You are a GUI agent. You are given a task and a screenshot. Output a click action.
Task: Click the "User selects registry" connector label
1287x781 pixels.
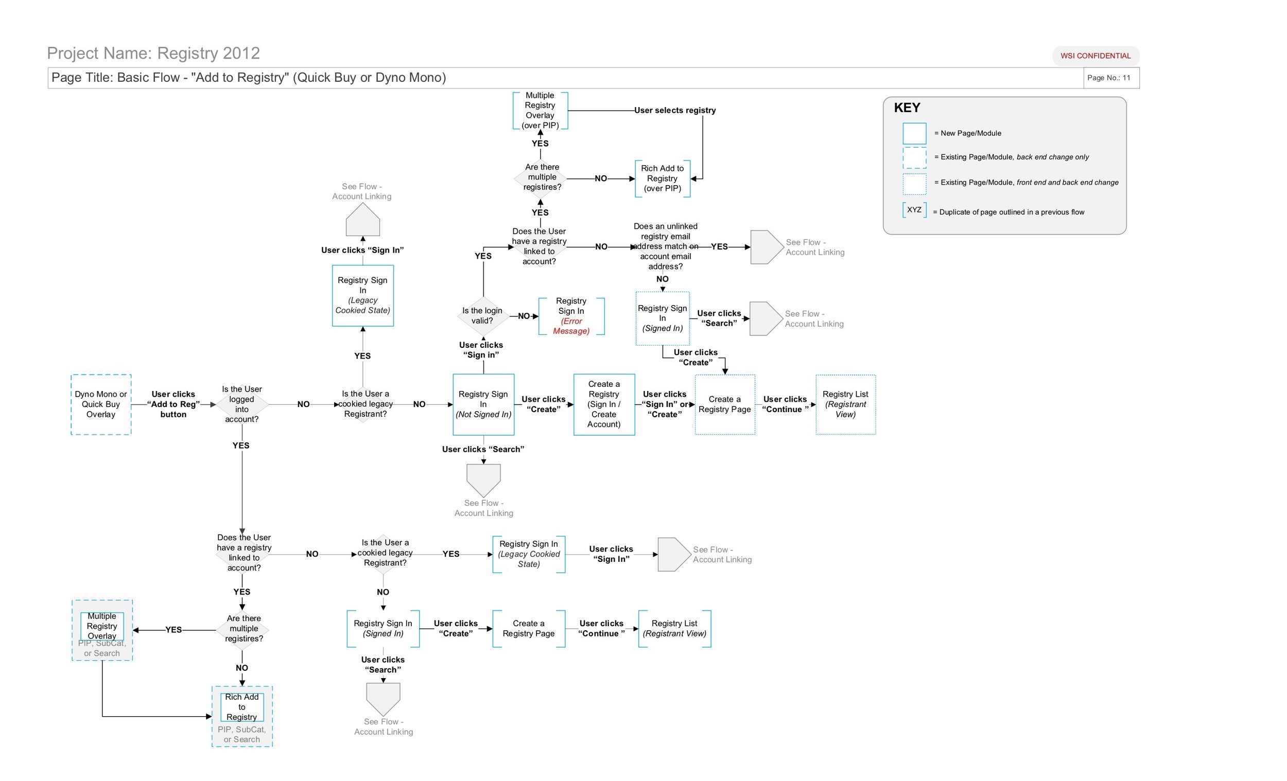[x=675, y=110]
